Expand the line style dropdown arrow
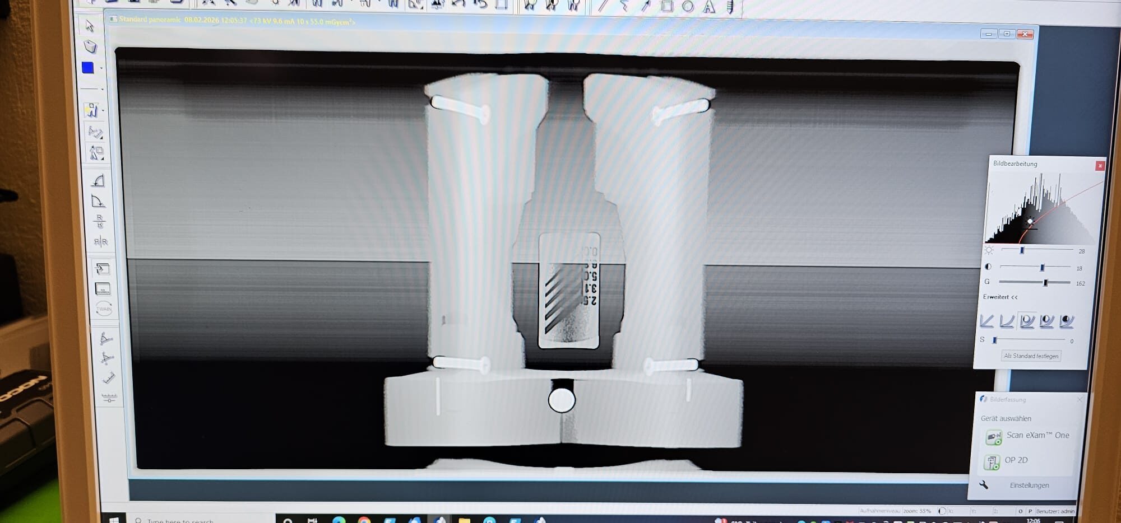1121x523 pixels. [102, 89]
